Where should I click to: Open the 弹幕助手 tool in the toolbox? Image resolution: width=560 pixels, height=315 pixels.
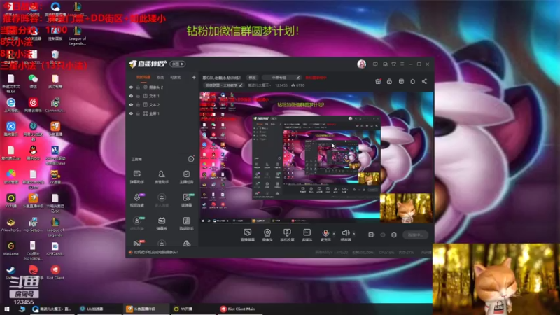click(136, 177)
